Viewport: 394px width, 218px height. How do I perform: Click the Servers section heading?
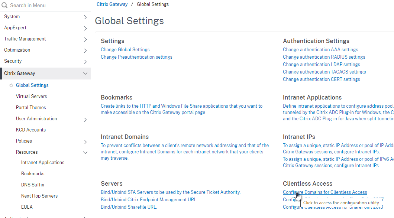point(112,183)
